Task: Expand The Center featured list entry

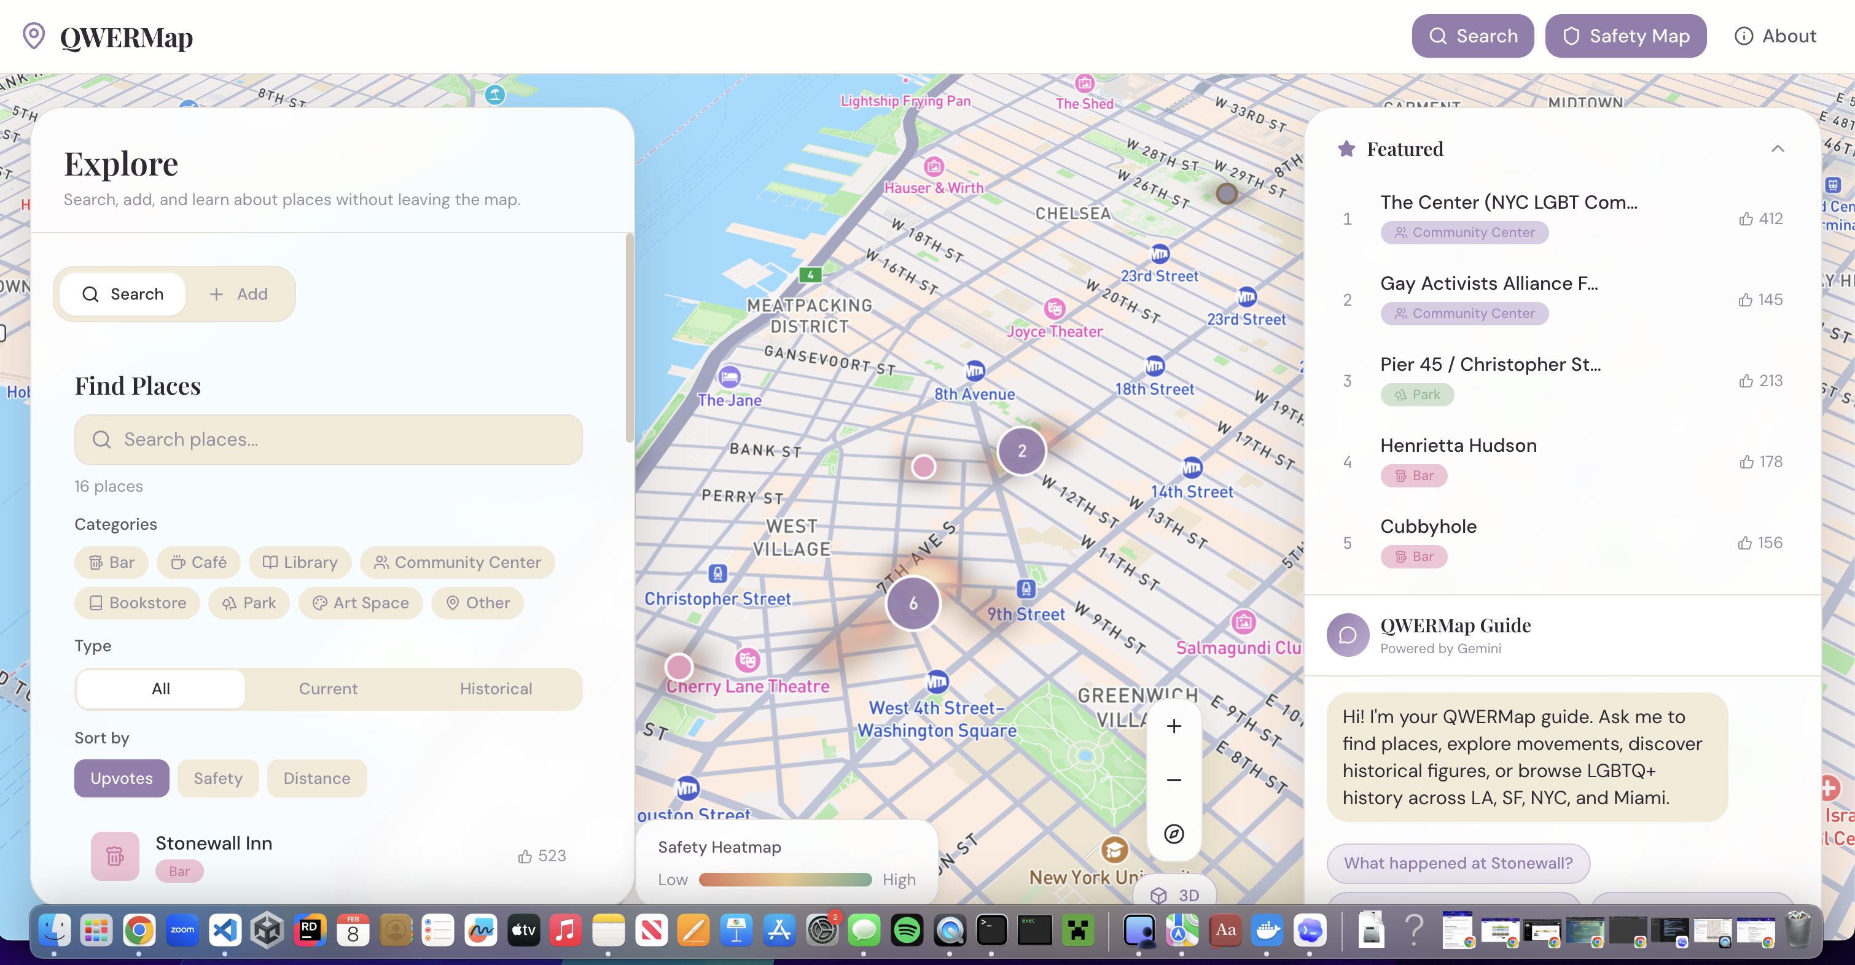Action: [x=1509, y=202]
